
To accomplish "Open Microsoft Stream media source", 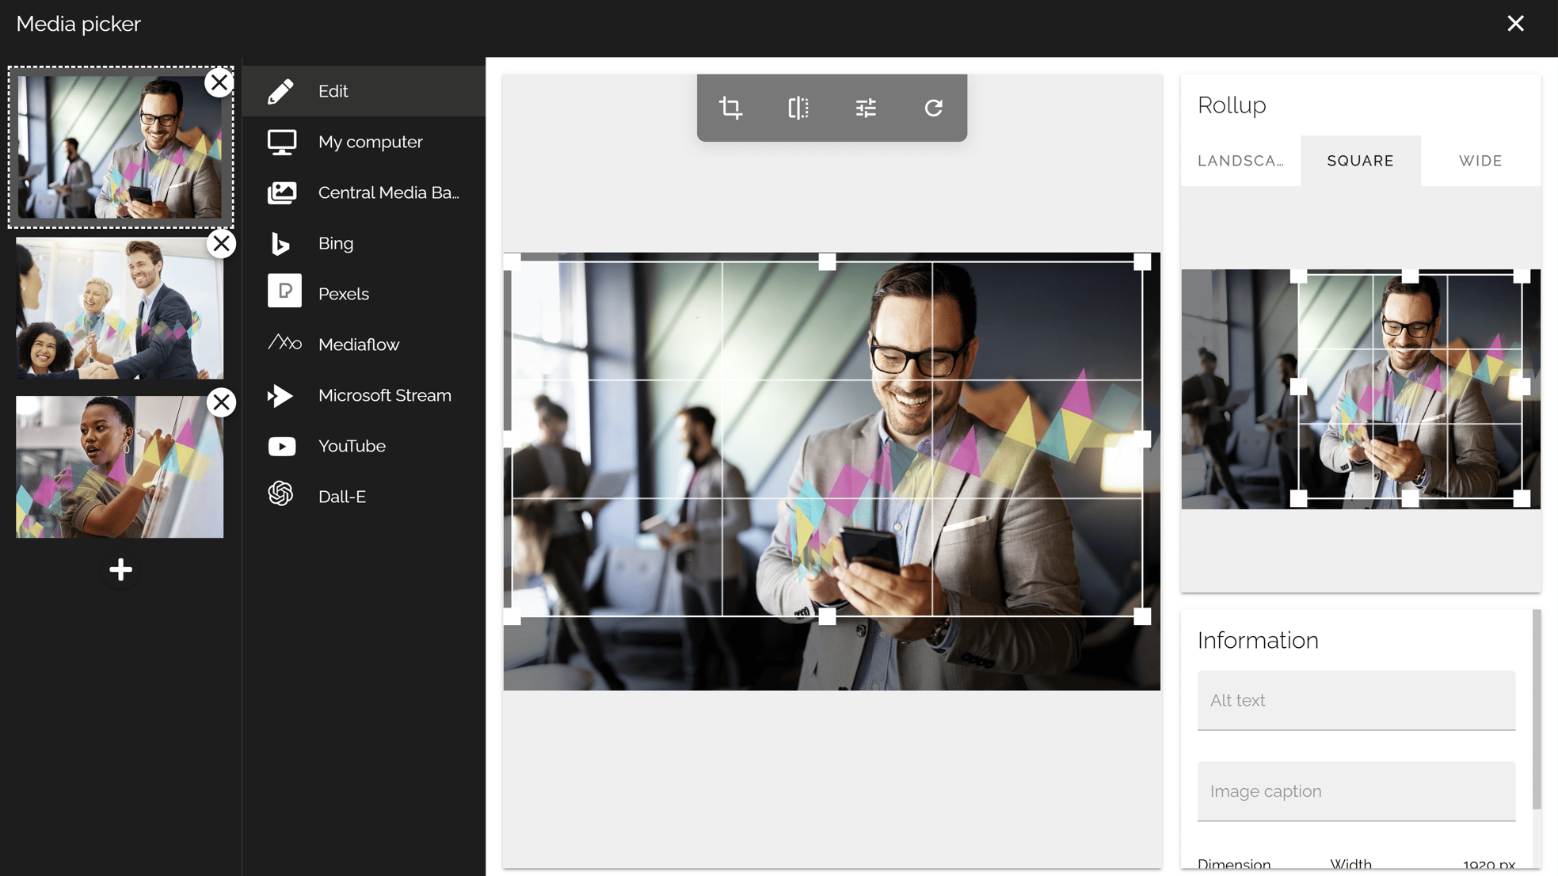I will pyautogui.click(x=385, y=395).
